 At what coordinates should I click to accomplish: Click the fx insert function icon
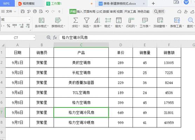click(55, 37)
